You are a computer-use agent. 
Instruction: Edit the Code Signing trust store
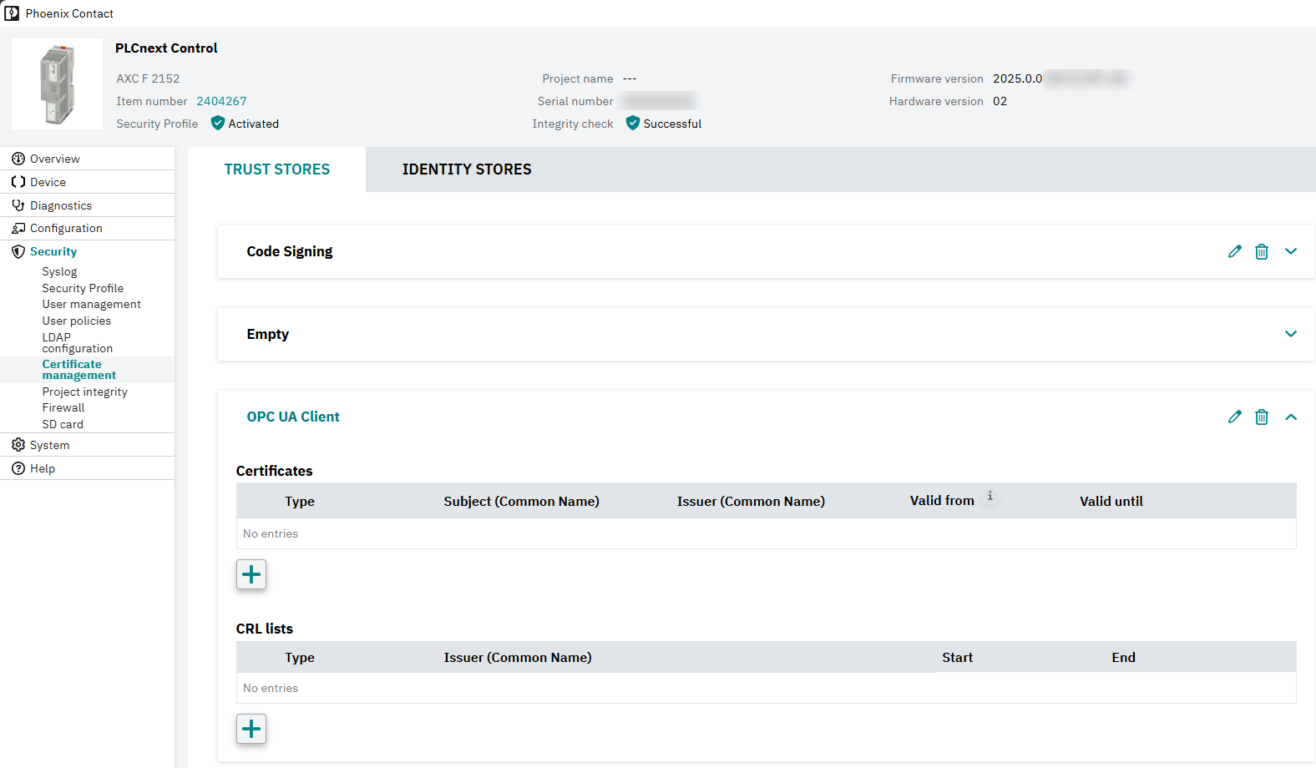(x=1235, y=251)
